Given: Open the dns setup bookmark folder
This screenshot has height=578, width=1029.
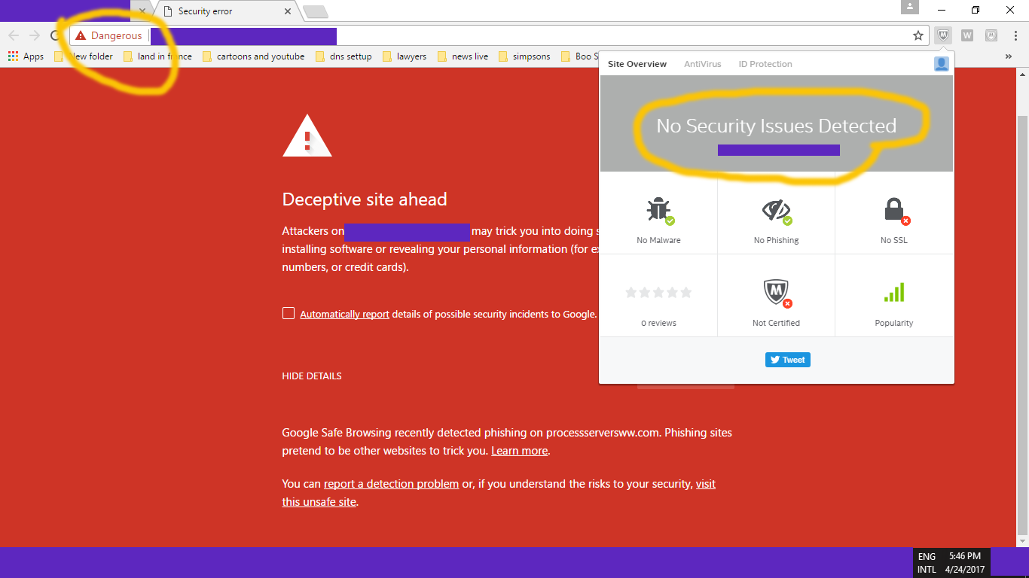Looking at the screenshot, I should pyautogui.click(x=344, y=56).
